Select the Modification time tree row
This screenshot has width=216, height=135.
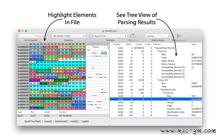pos(156,112)
